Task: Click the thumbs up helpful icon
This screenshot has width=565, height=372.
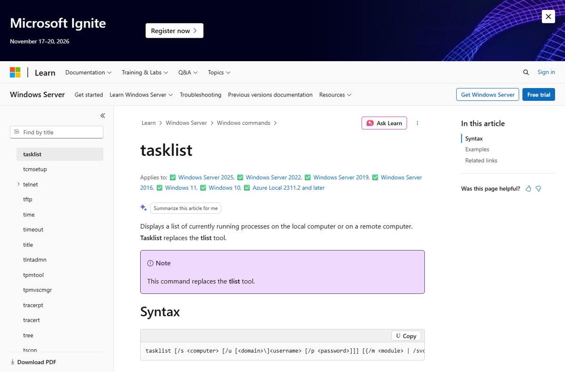Action: (x=528, y=188)
